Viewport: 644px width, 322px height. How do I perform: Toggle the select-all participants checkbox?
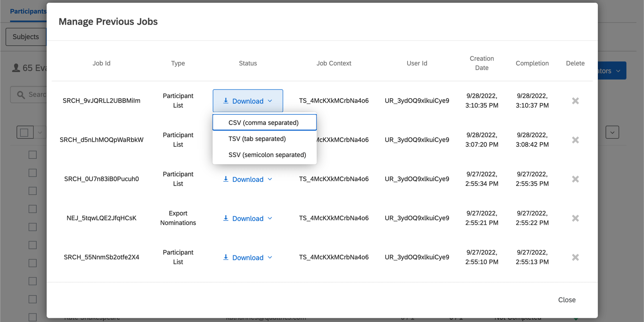click(x=25, y=132)
